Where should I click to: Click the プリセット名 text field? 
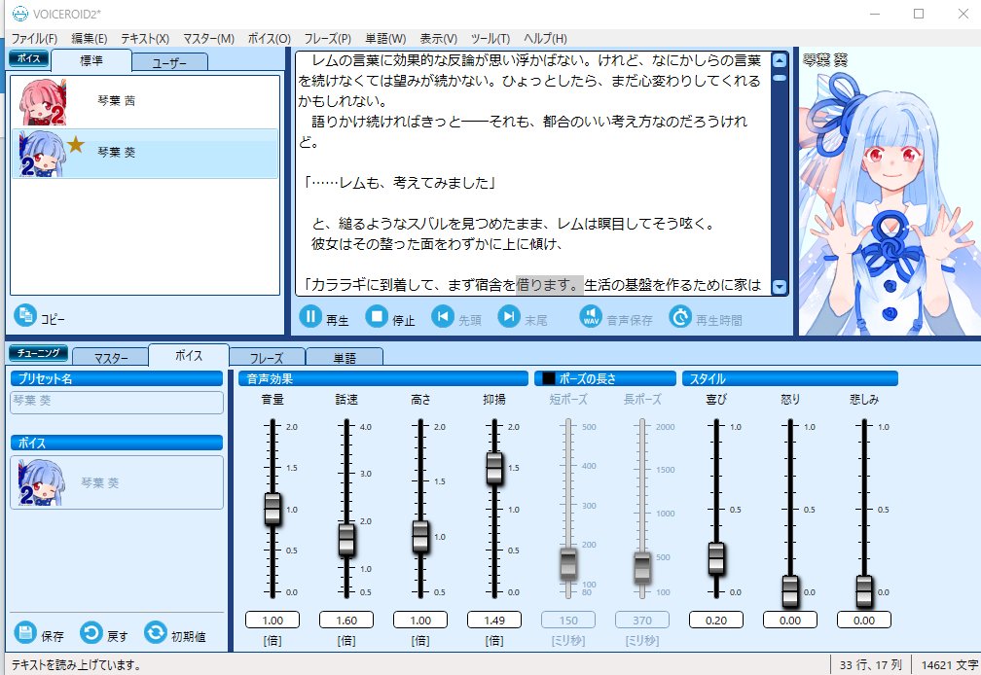(117, 402)
